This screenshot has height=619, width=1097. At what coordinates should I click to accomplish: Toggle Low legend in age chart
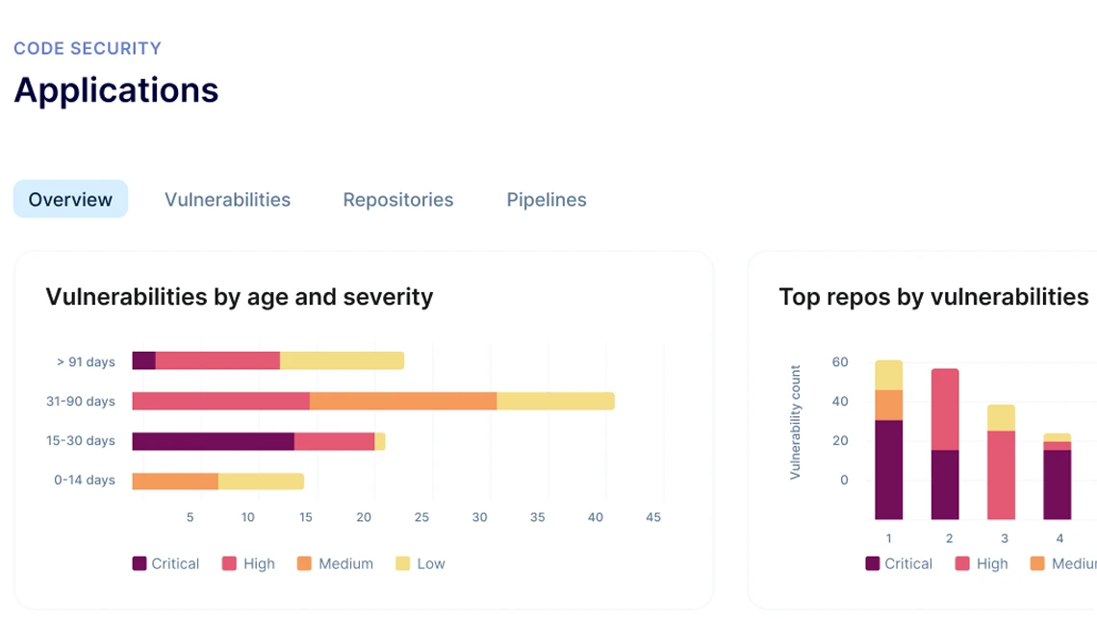(x=421, y=564)
